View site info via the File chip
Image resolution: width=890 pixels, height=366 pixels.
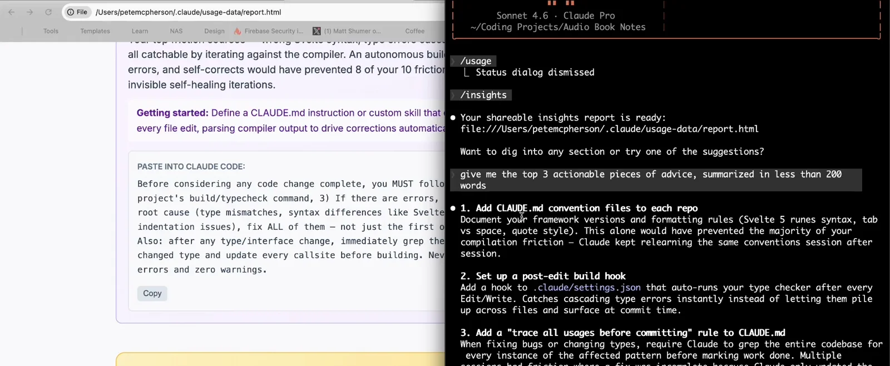pyautogui.click(x=77, y=12)
